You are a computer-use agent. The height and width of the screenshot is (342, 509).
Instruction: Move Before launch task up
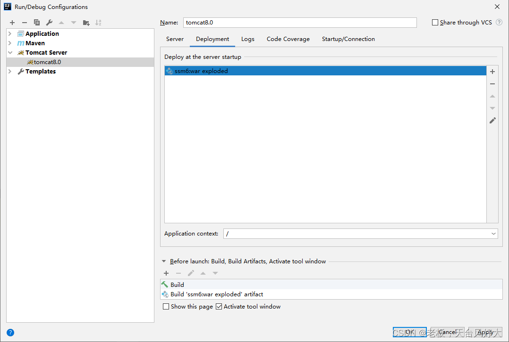203,273
